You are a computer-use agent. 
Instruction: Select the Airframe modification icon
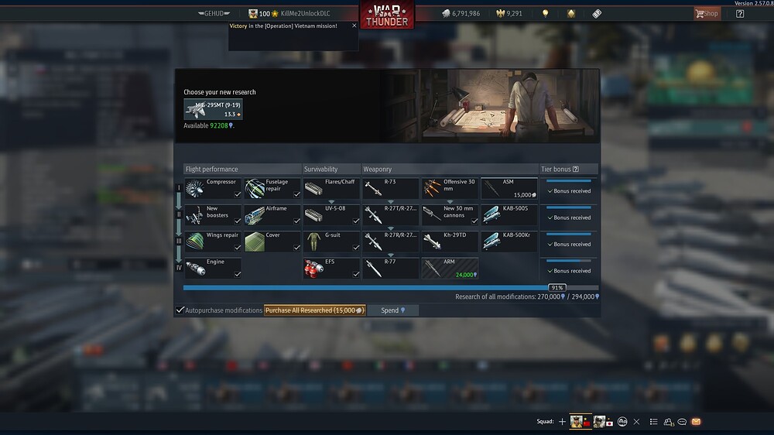tap(255, 215)
